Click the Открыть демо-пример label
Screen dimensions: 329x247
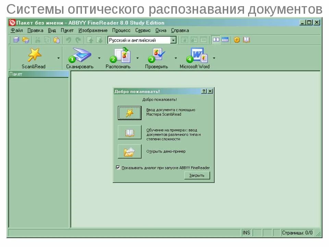(166, 151)
